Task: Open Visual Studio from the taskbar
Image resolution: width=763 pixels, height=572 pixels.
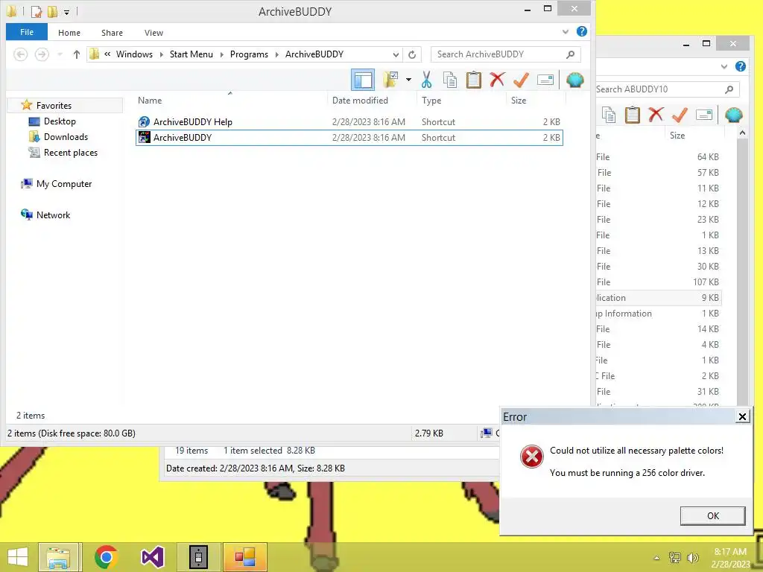Action: pos(152,557)
